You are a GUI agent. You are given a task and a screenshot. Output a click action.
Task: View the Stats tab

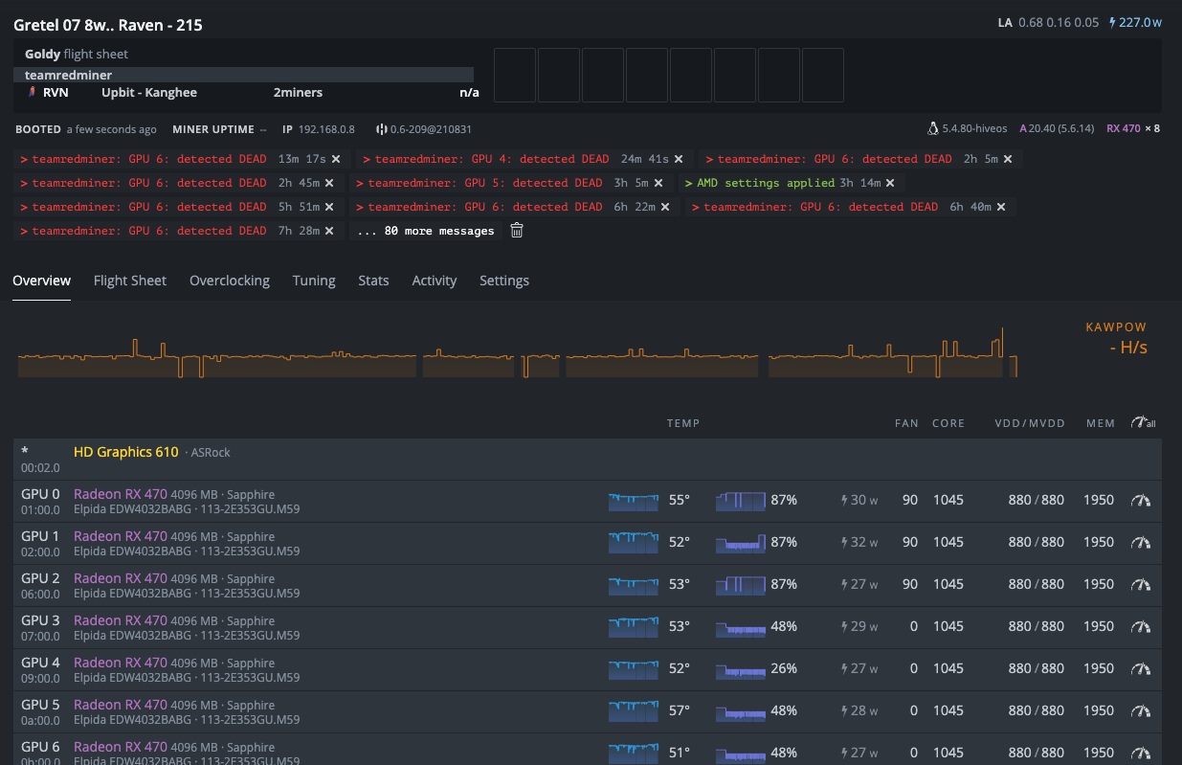click(373, 281)
